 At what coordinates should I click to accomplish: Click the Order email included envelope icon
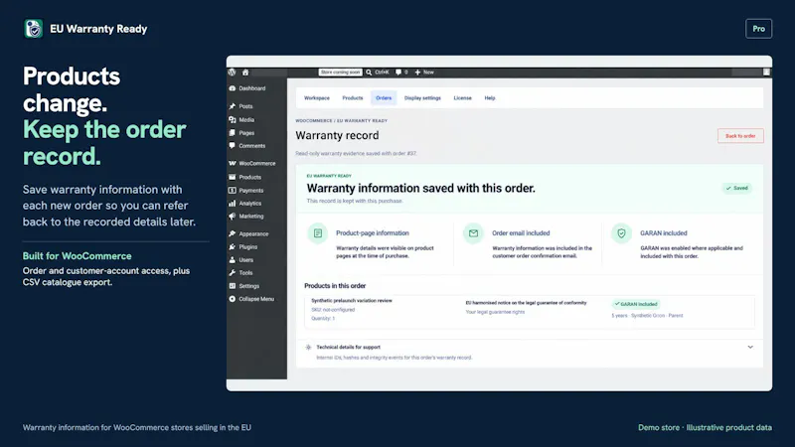(473, 233)
